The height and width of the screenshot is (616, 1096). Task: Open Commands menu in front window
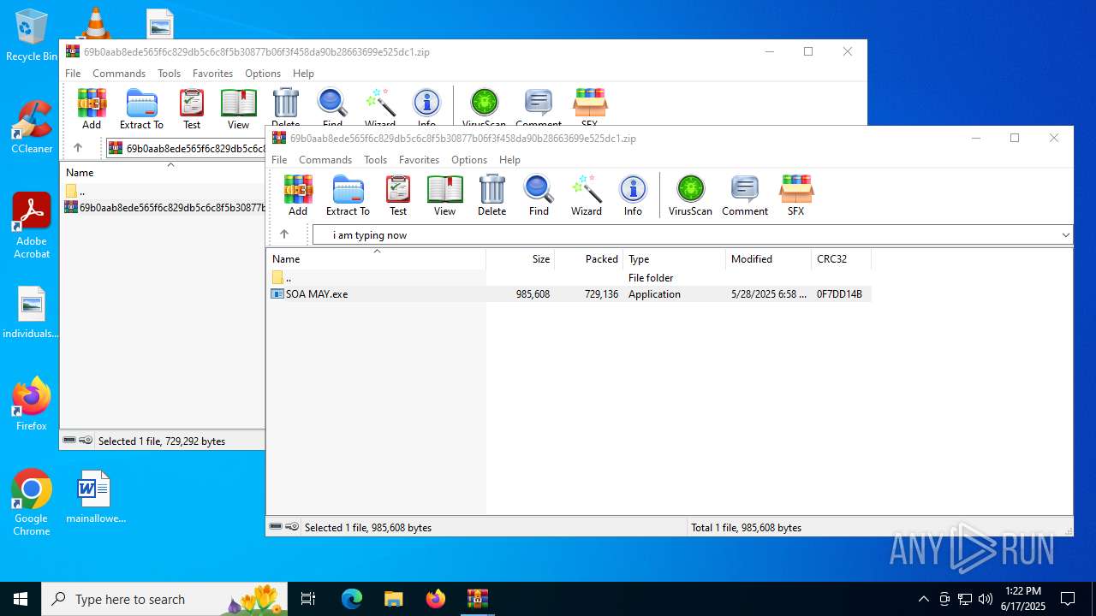[325, 160]
